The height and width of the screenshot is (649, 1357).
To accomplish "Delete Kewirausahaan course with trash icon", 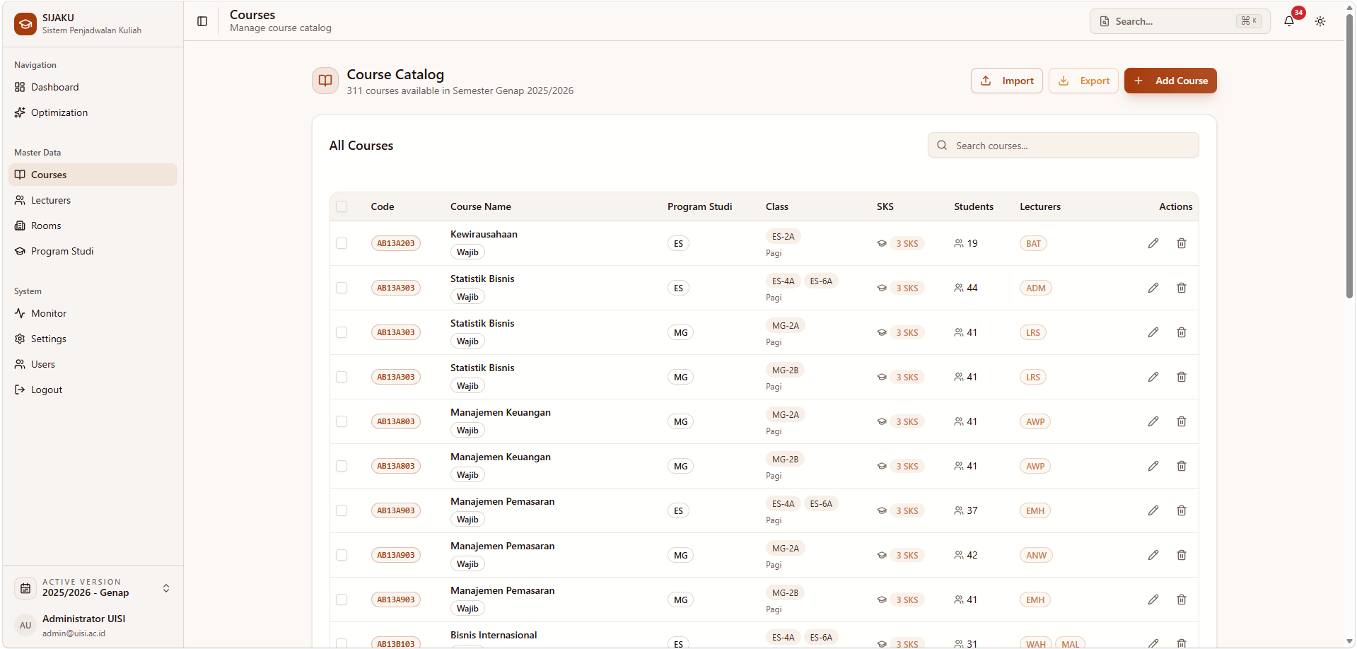I will point(1182,243).
